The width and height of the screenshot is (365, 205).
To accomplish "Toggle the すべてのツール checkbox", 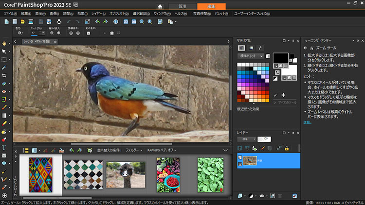I will (275, 102).
